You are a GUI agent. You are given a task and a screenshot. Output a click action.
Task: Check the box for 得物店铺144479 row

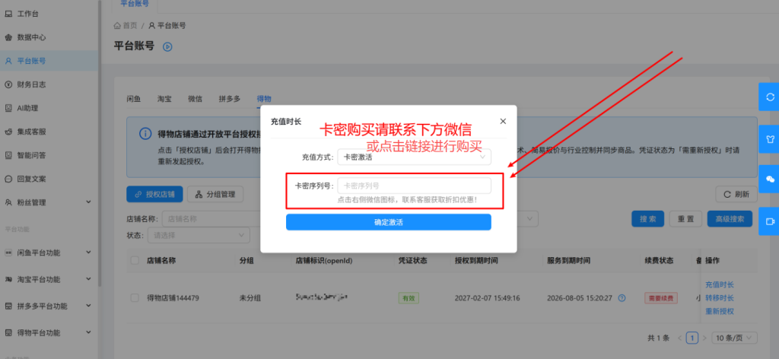(135, 298)
